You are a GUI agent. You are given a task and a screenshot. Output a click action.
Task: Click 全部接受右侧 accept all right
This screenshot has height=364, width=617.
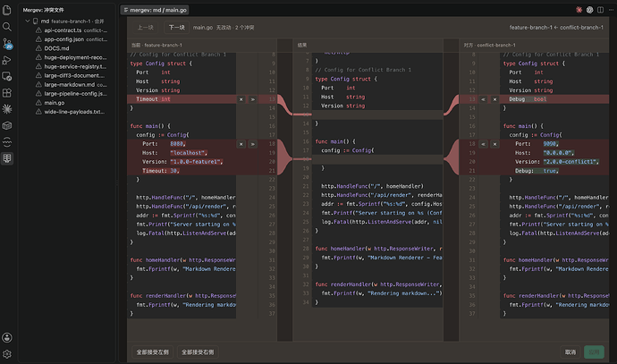(198, 352)
